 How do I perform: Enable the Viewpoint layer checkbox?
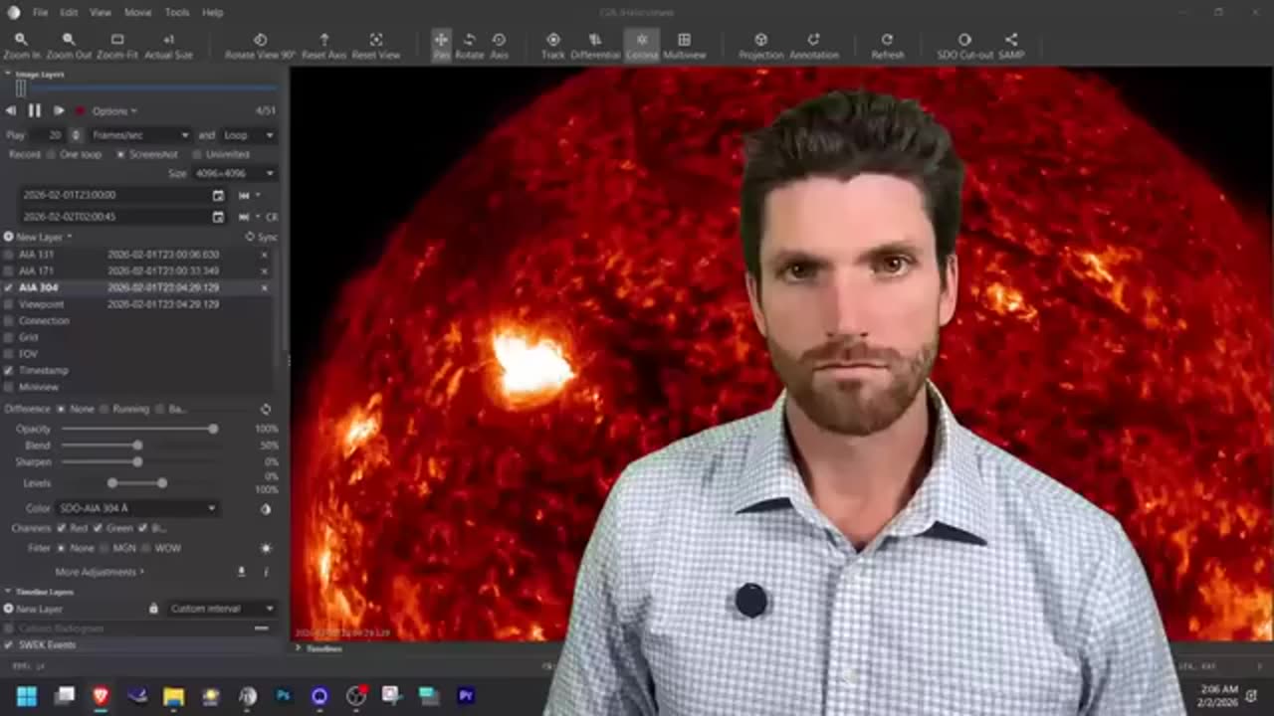9,304
